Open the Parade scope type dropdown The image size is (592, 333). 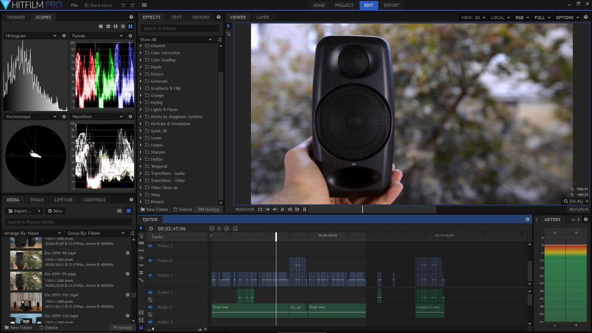pos(97,36)
